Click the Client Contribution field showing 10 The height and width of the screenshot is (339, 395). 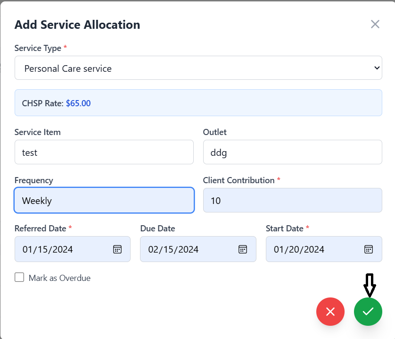292,200
